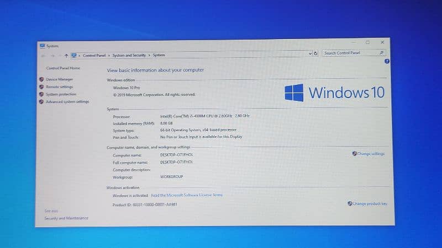
Task: Click the Up arrow navigation icon
Action: tap(66, 55)
